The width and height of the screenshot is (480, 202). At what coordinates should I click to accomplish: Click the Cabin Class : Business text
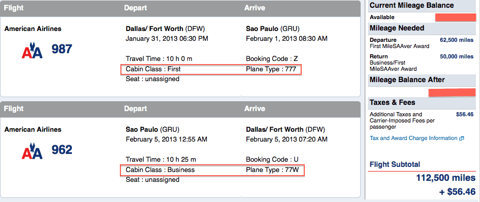pos(160,169)
